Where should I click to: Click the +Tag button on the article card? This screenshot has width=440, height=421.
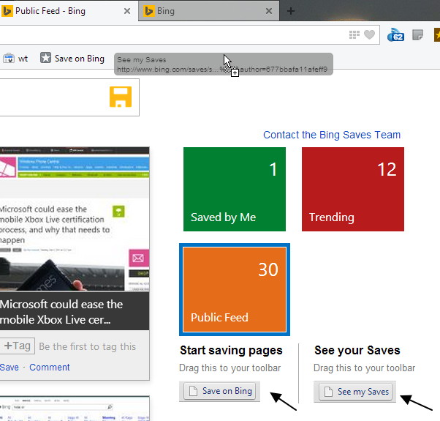click(x=18, y=346)
